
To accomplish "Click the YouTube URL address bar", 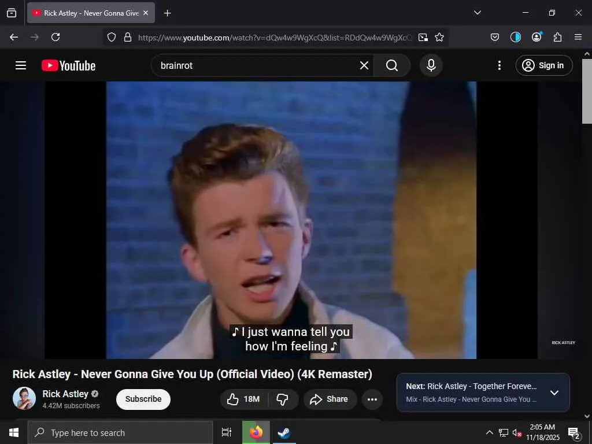I will tap(275, 38).
